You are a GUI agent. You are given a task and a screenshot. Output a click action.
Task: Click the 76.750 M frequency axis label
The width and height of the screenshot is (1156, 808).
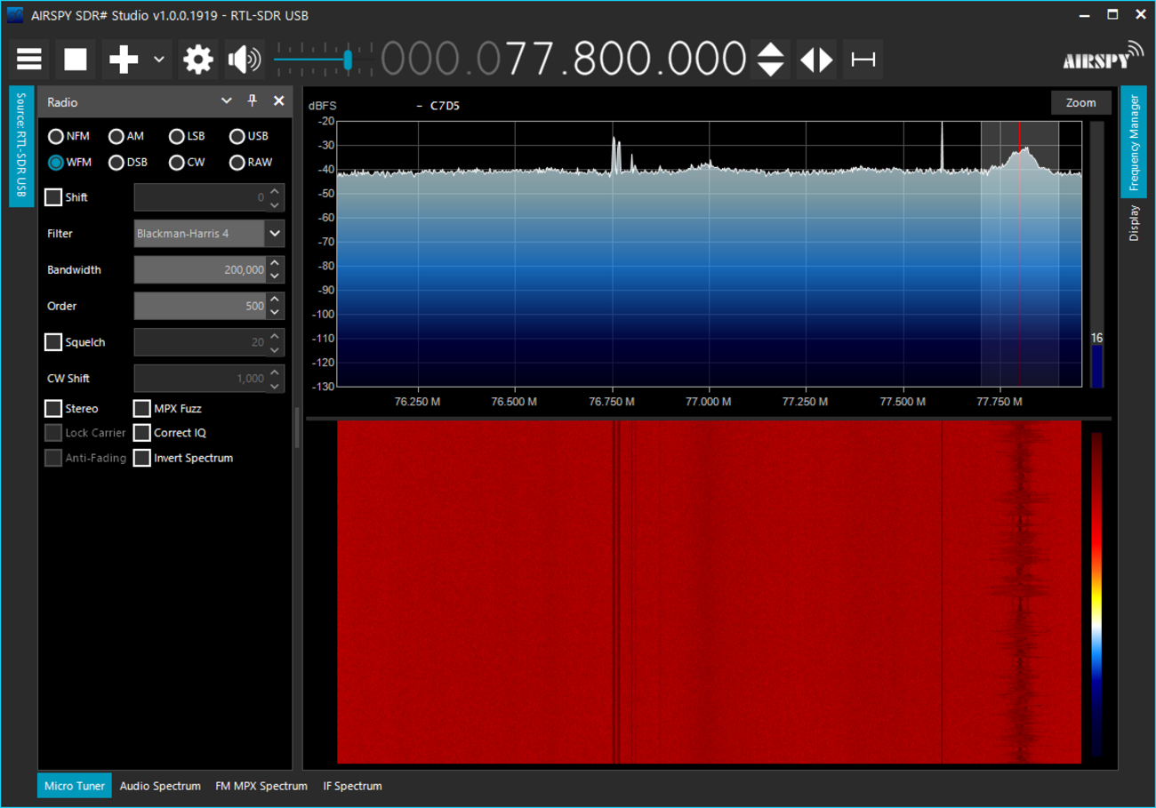[612, 402]
